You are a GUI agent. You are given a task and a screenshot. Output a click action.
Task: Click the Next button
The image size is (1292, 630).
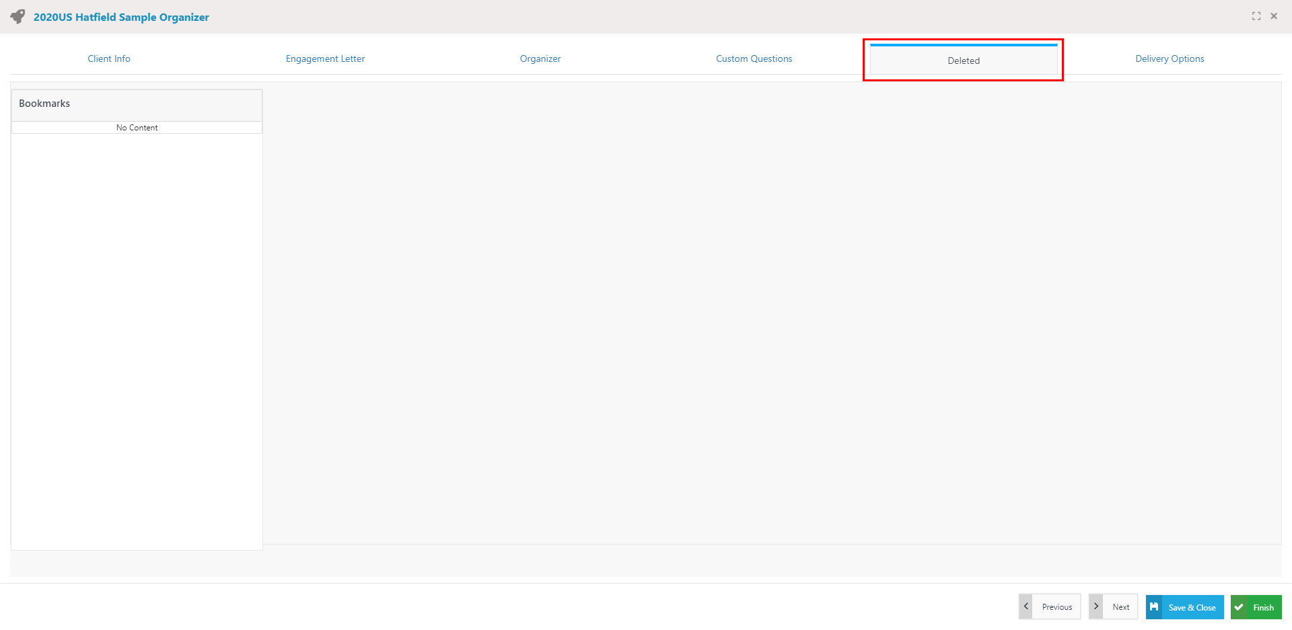(1113, 606)
